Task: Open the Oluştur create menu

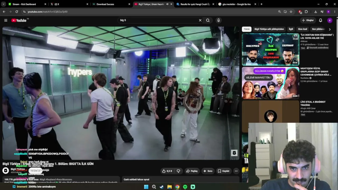Action: point(308,20)
